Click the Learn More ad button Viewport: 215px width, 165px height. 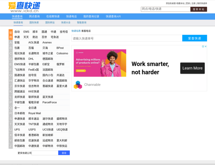[x=193, y=68]
